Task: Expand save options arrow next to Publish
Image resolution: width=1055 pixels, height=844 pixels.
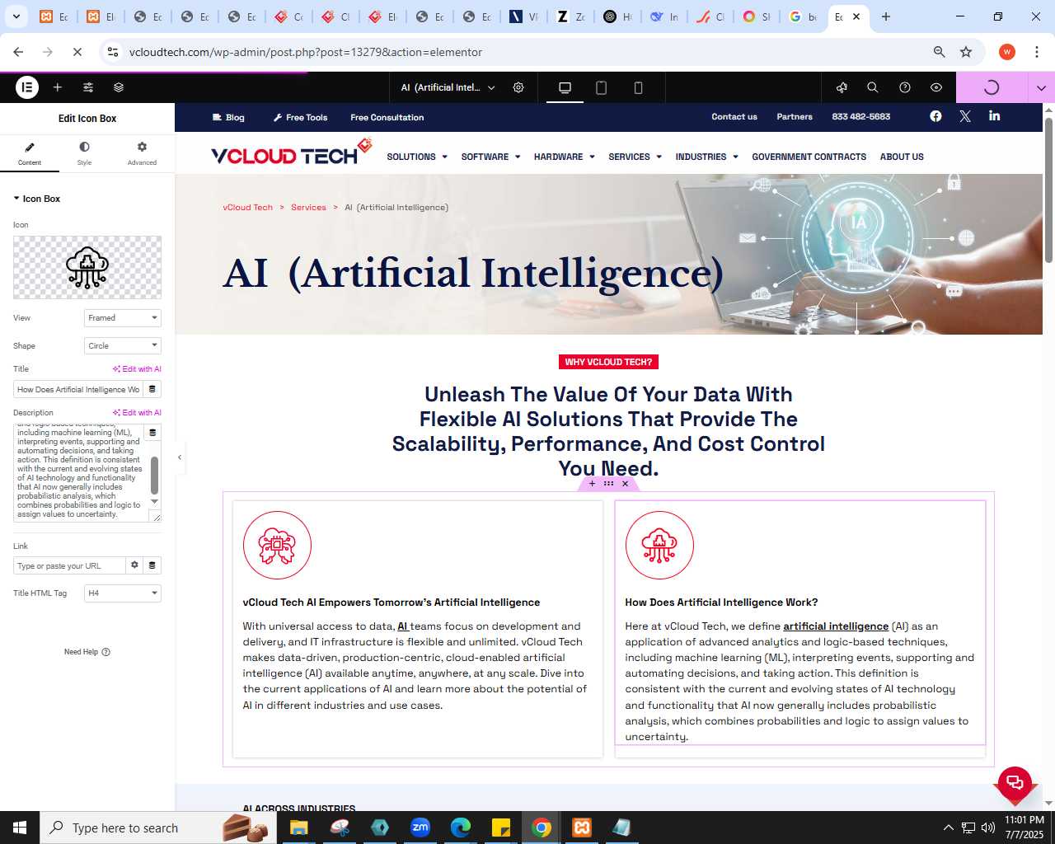Action: point(1041,87)
